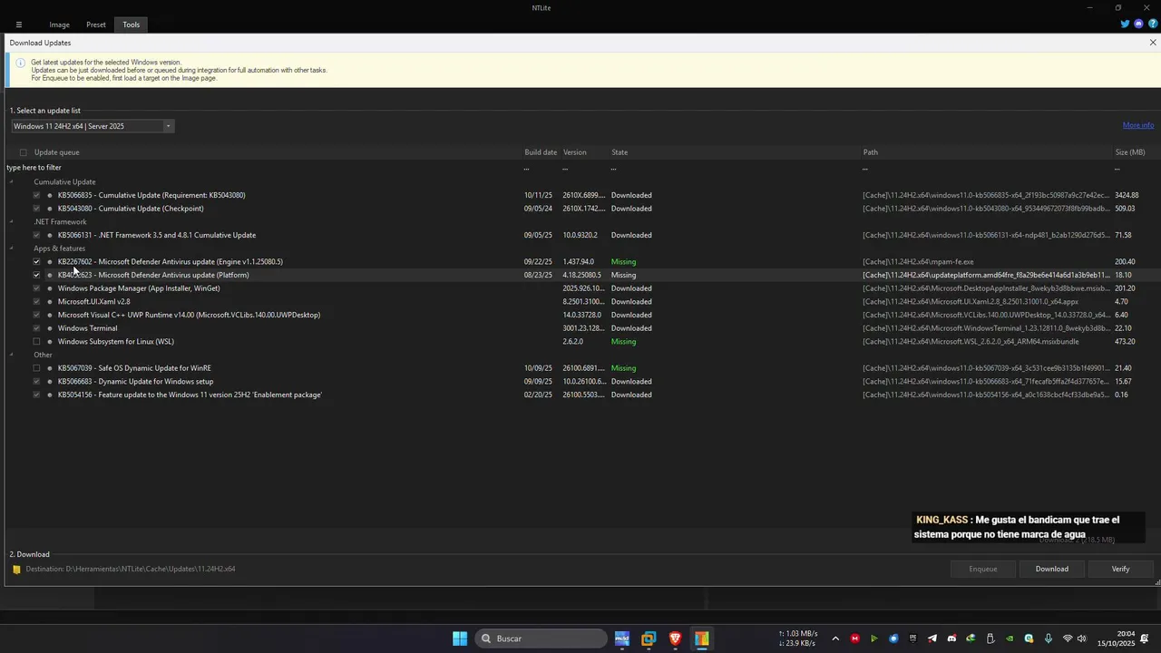Open Wi-Fi network tray icon
Screen dimensions: 1161x653
point(1068,638)
